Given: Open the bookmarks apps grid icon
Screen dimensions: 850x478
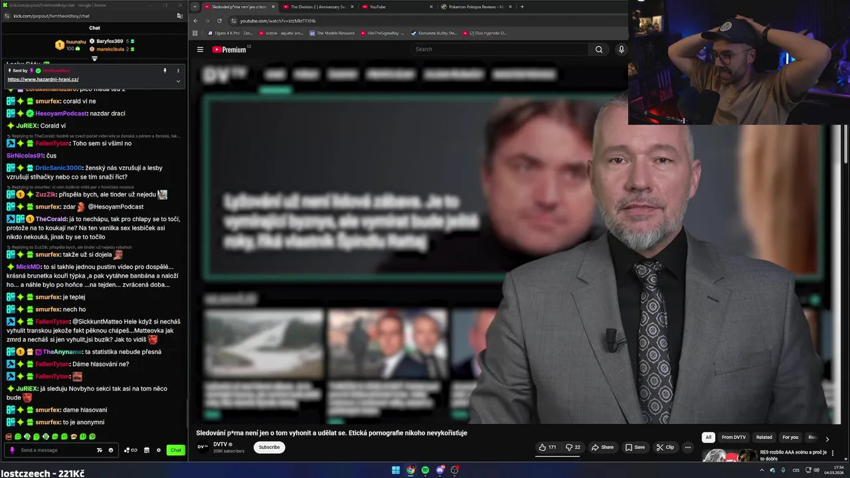Looking at the screenshot, I should coord(195,33).
